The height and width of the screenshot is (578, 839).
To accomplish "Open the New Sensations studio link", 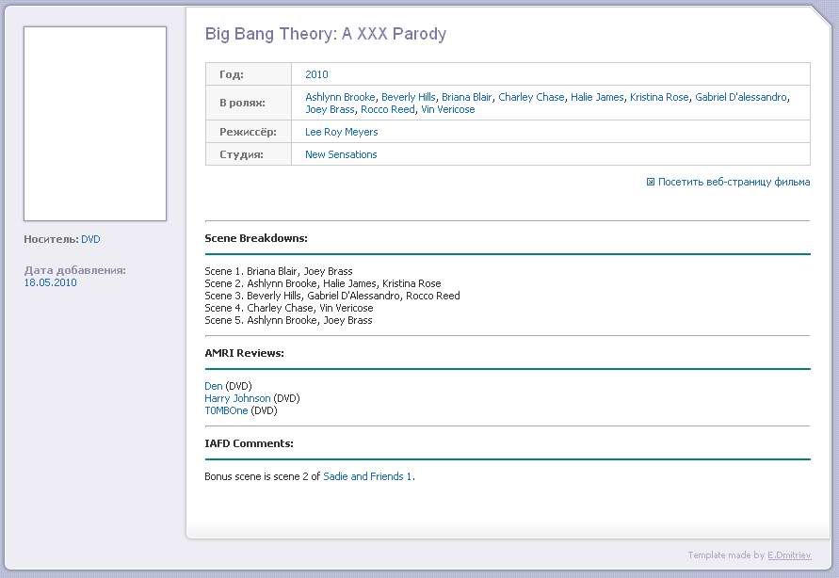I will [x=341, y=154].
